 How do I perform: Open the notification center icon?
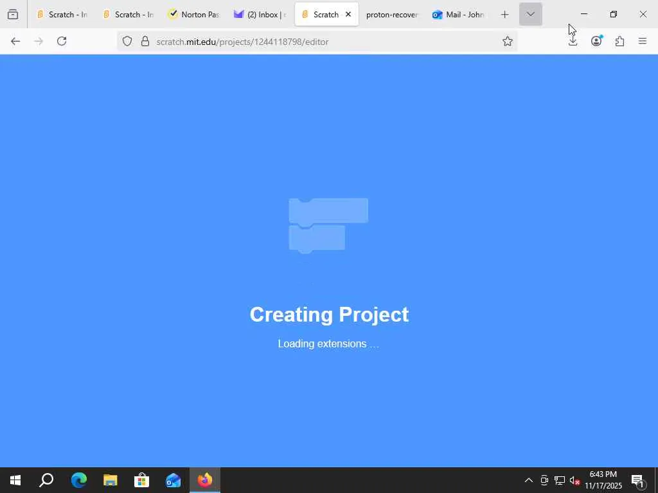638,480
